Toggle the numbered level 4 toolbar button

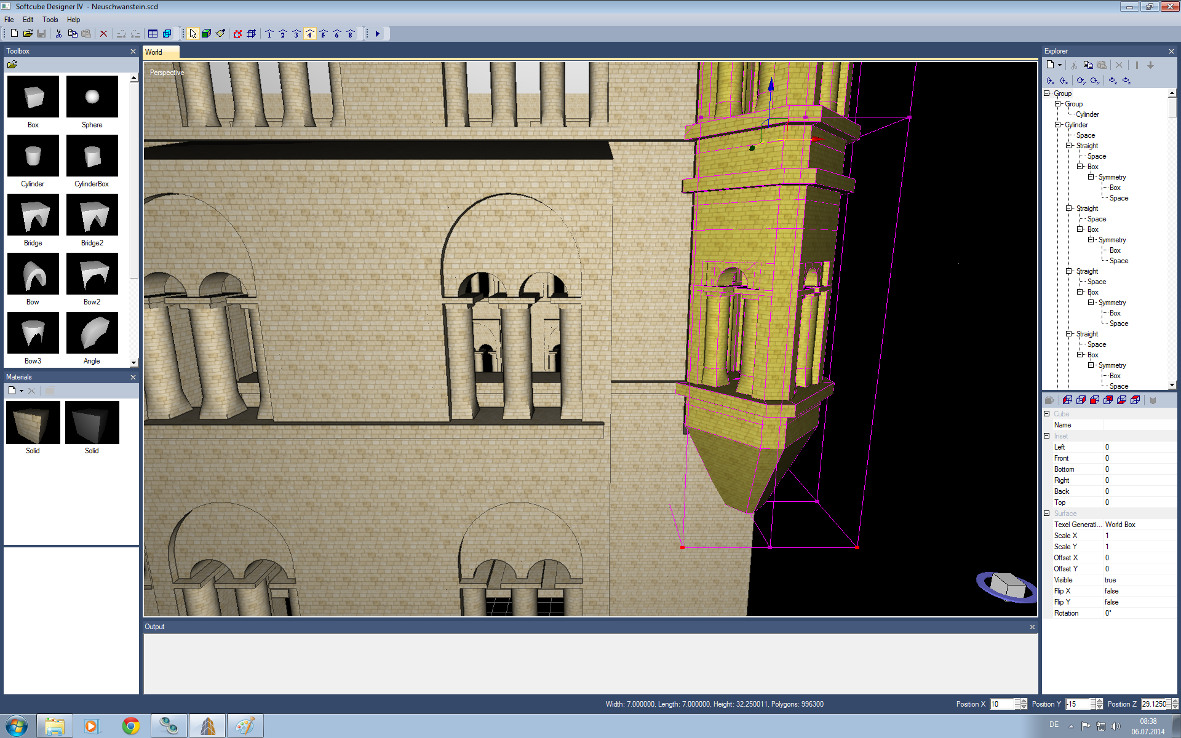[309, 34]
